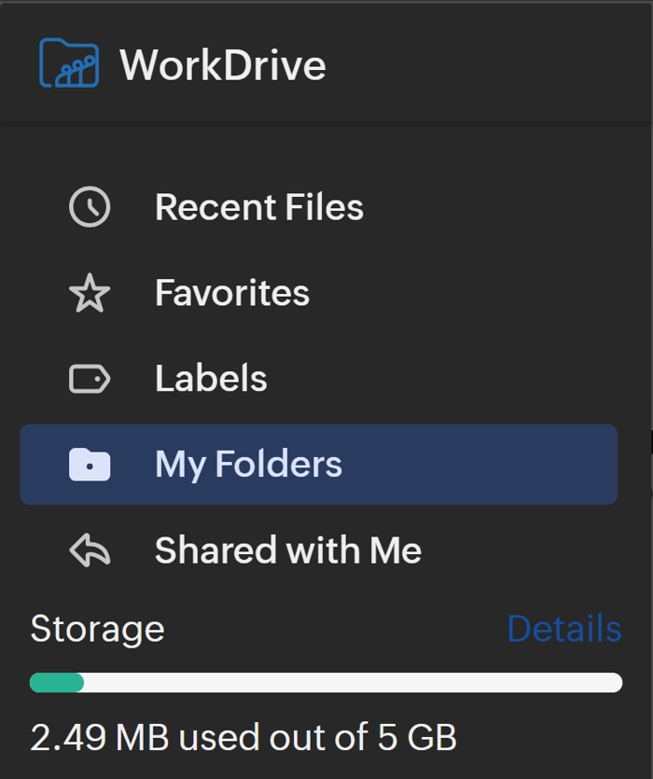Screen dimensions: 653x779
Task: Click the Shared with Me arrow icon
Action: pos(90,550)
